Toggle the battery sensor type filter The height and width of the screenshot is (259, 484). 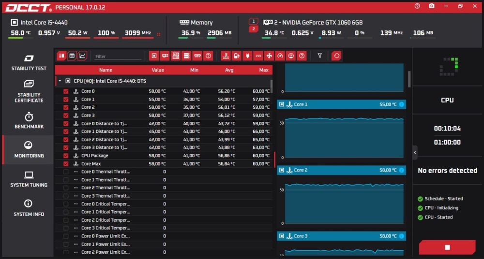237,56
